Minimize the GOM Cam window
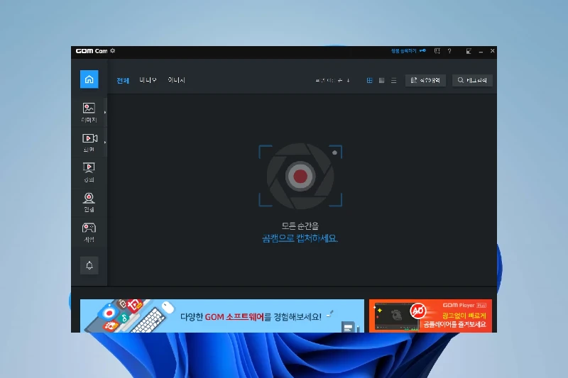This screenshot has width=568, height=378. (x=481, y=51)
